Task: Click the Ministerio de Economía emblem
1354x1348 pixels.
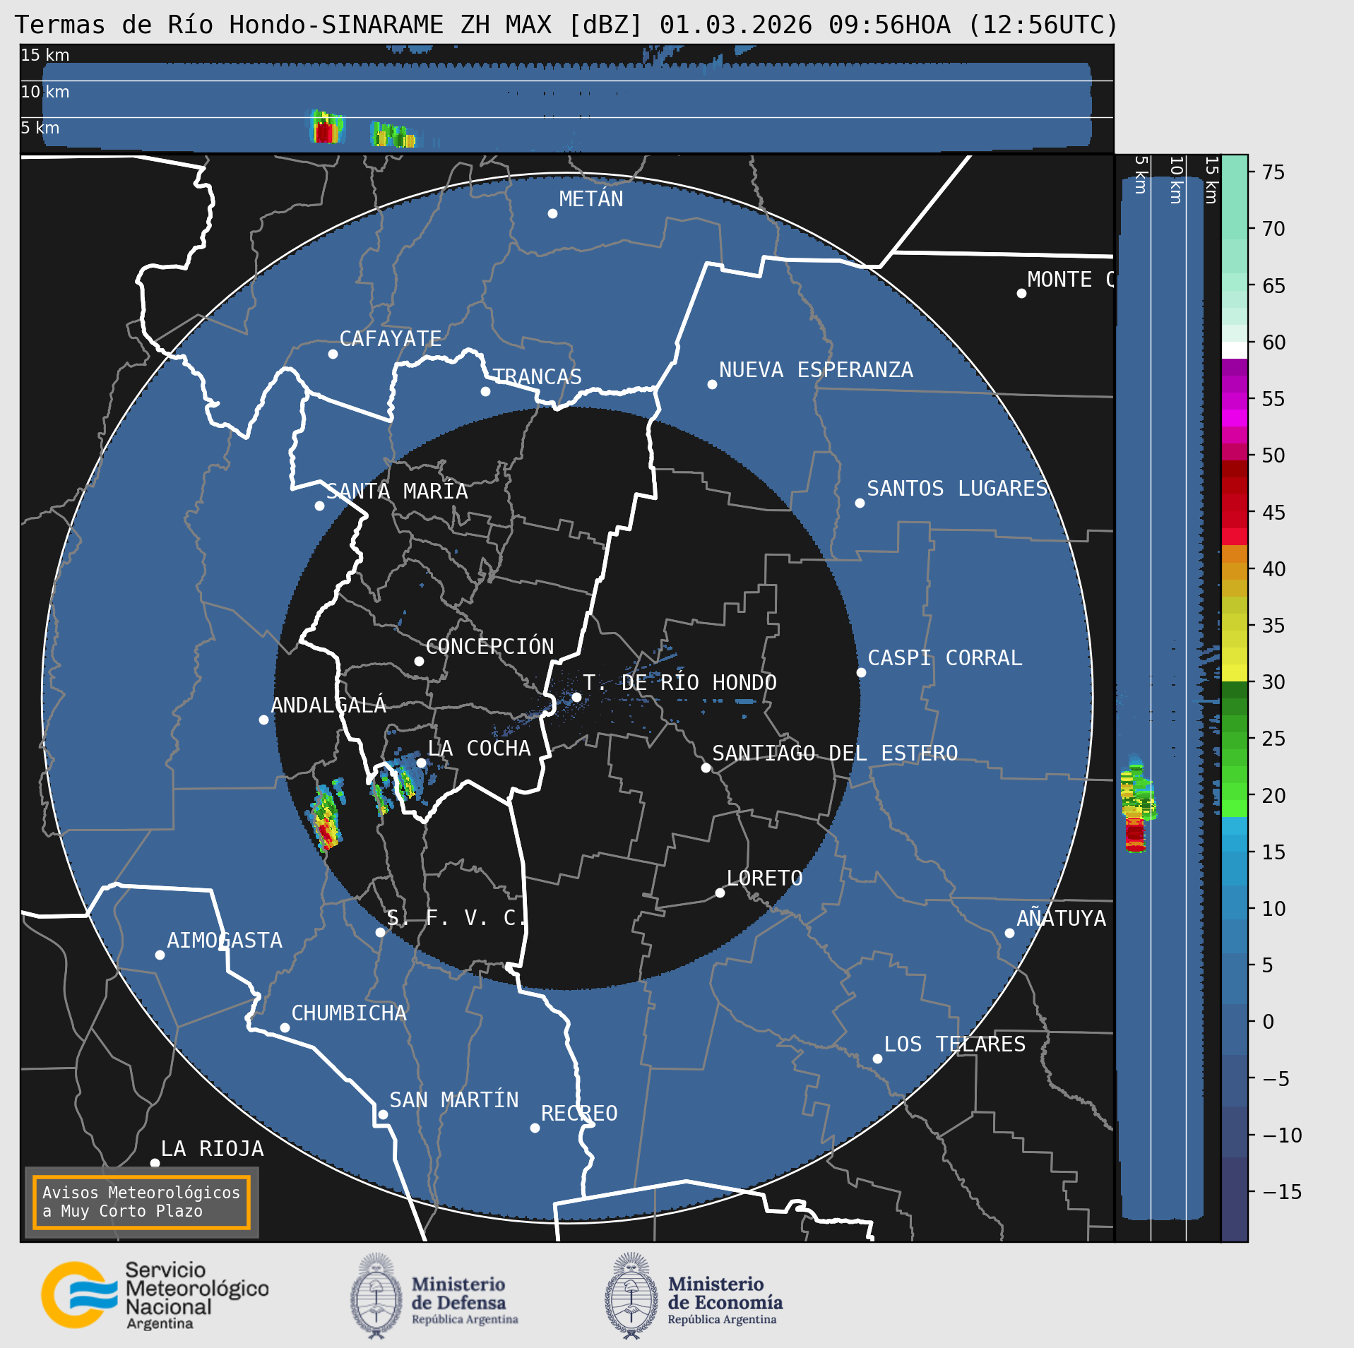Action: (x=631, y=1296)
